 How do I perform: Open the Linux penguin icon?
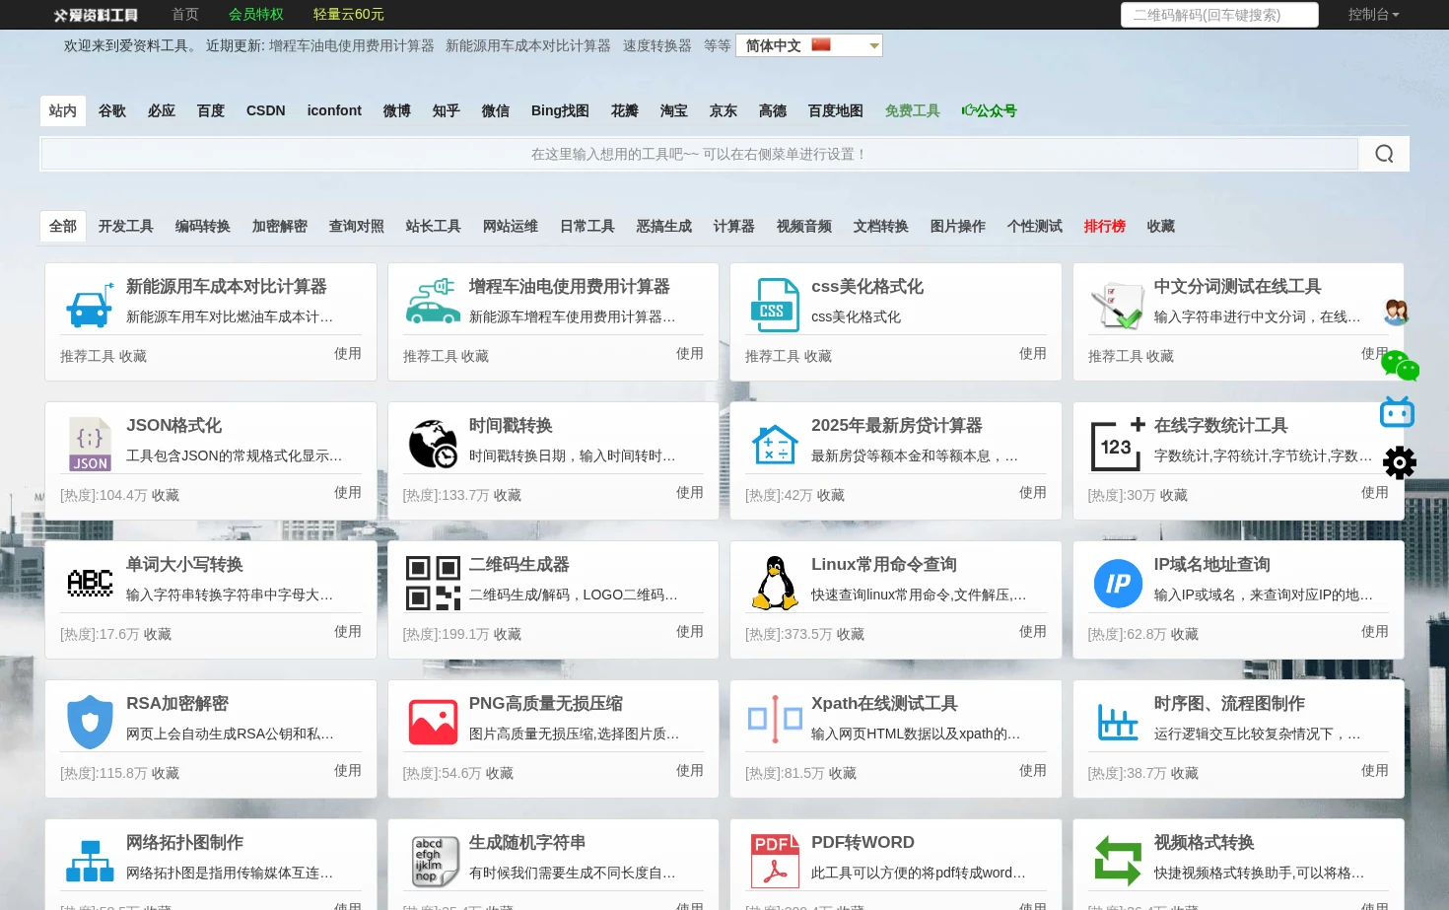(776, 583)
